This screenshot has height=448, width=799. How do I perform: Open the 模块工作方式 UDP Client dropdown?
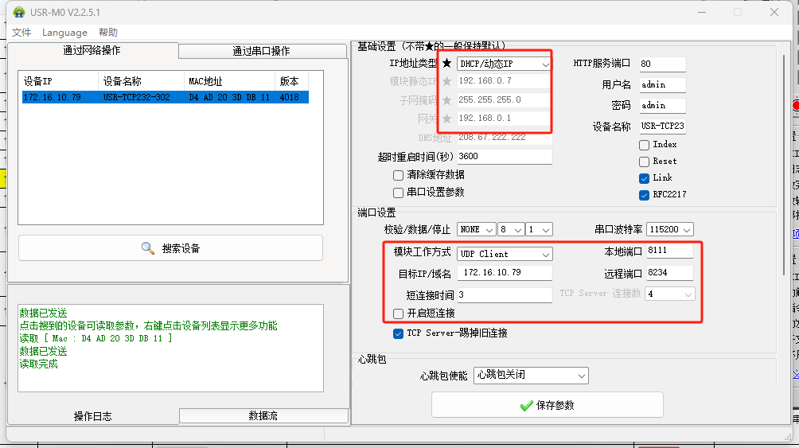point(505,254)
